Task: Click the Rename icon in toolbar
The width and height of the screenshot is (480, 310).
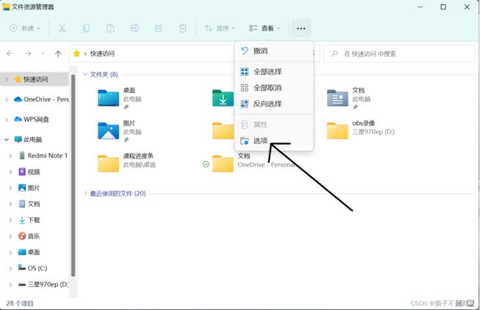Action: [x=134, y=28]
